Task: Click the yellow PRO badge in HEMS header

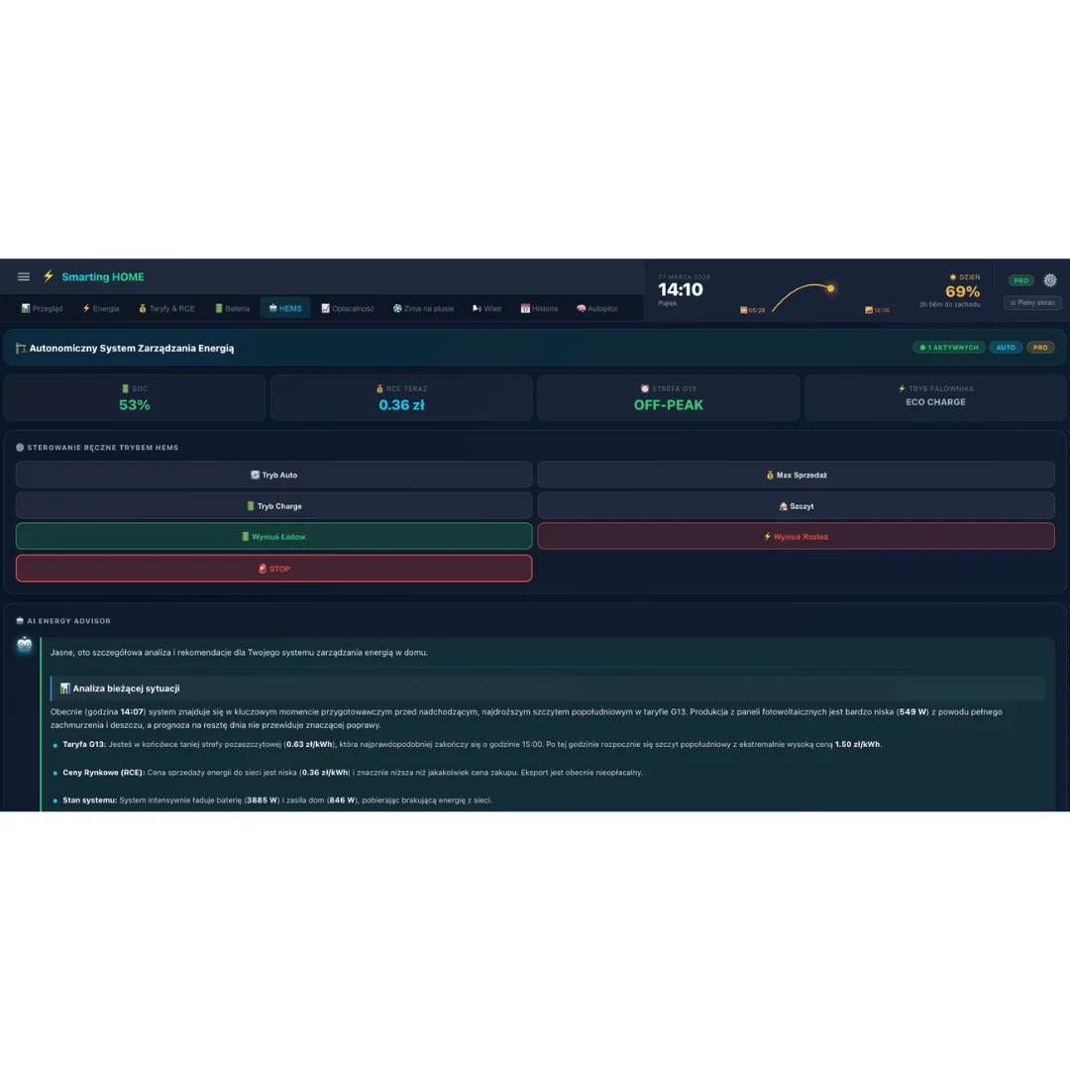Action: tap(1040, 348)
